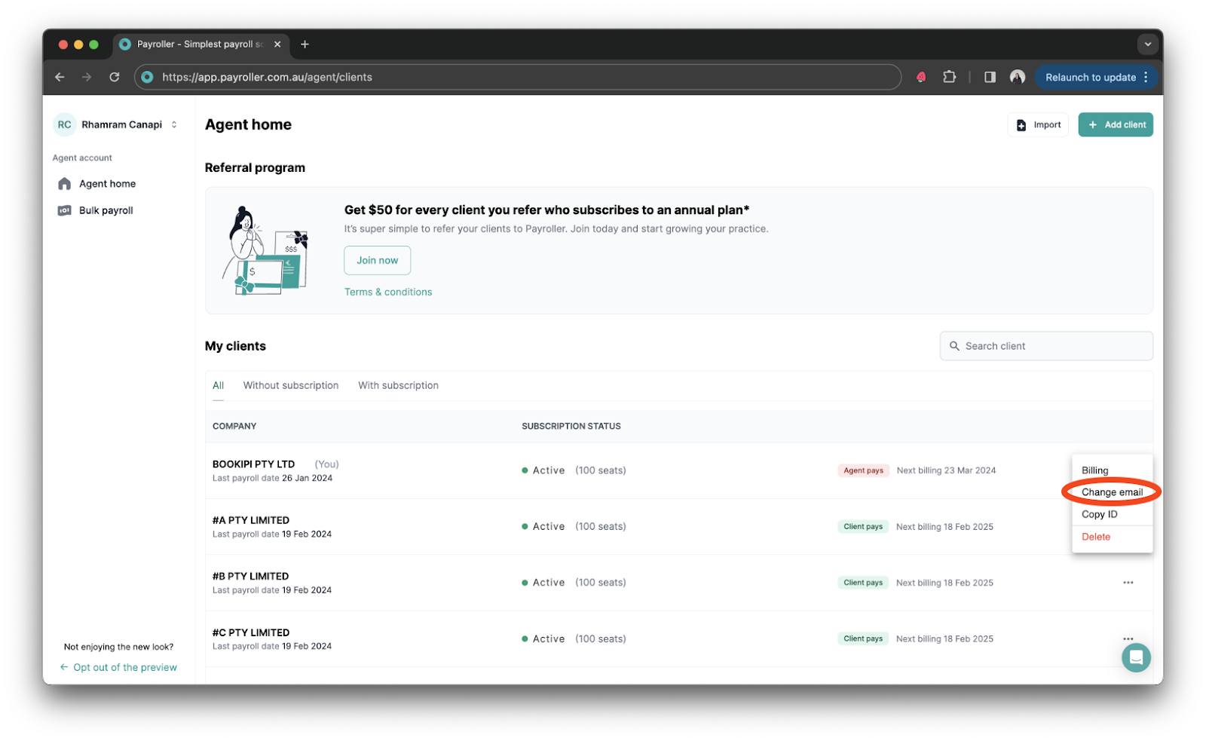1206x741 pixels.
Task: Click Client pays badge for #C PTY LIMITED
Action: pyautogui.click(x=863, y=638)
